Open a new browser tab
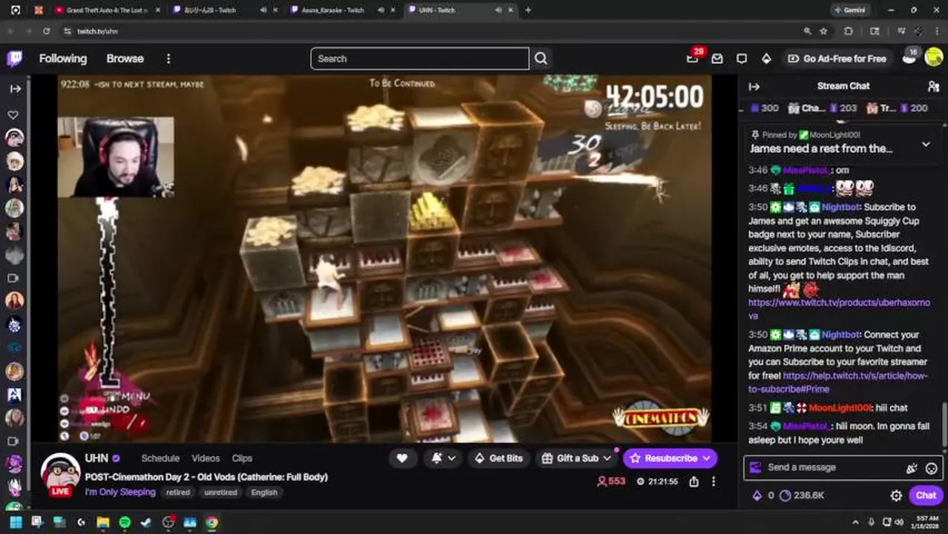The width and height of the screenshot is (948, 534). tap(528, 10)
